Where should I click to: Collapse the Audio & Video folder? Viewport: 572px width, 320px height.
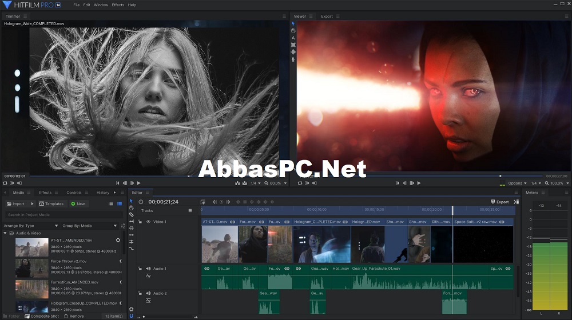click(x=5, y=233)
